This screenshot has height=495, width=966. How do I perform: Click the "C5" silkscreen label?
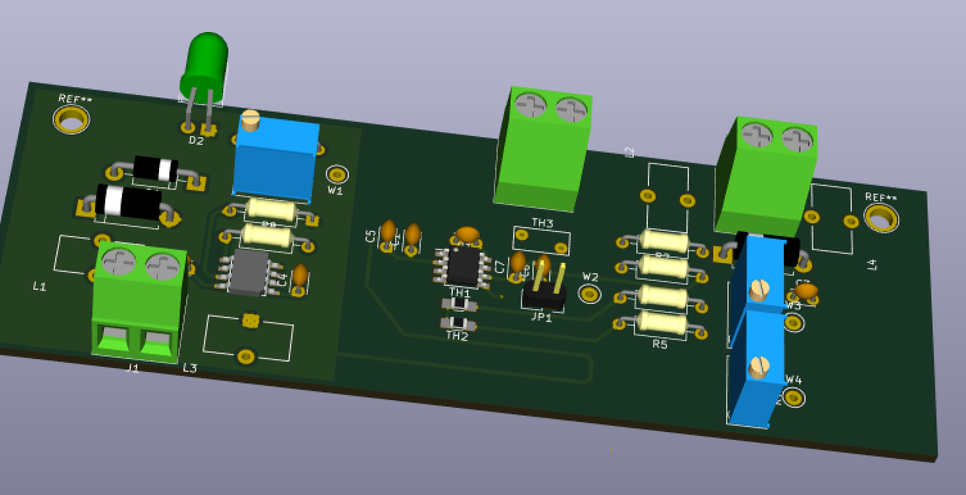tap(370, 236)
